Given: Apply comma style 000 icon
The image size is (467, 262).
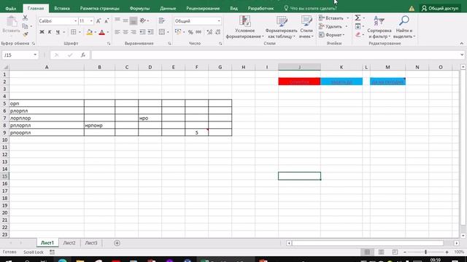Looking at the screenshot, I should tap(198, 32).
